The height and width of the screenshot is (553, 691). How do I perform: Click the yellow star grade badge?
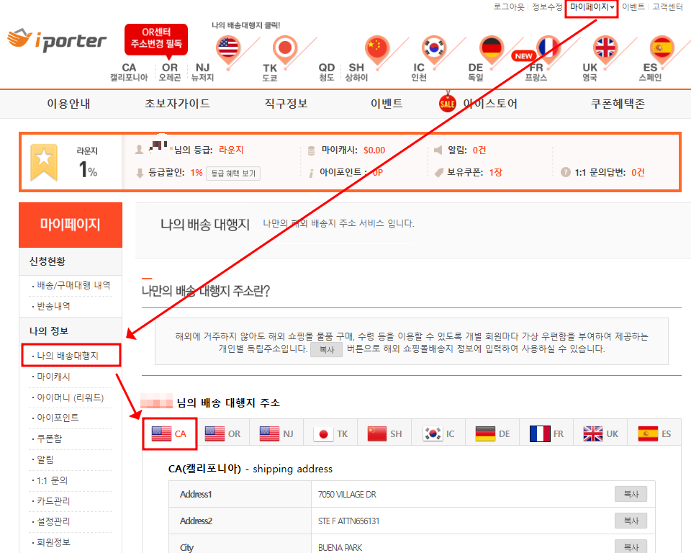pos(44,162)
